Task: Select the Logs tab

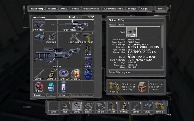Action: pyautogui.click(x=144, y=9)
